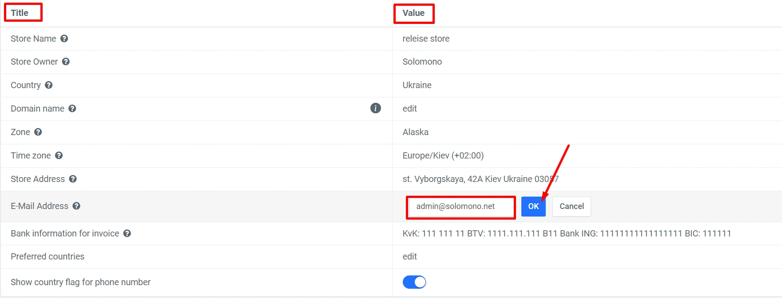
Task: Click the admin@solomono.net email input field
Action: [x=460, y=207]
